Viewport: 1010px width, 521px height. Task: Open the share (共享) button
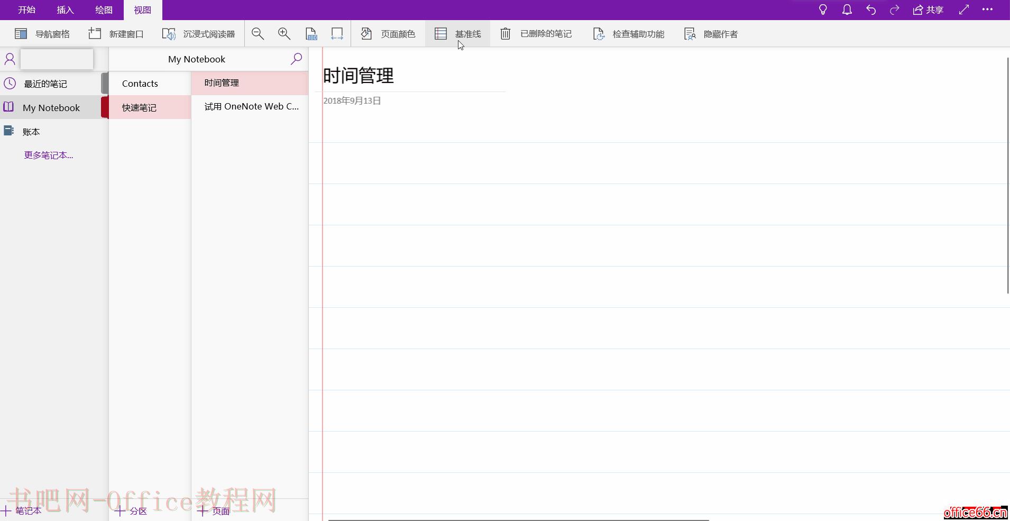click(928, 10)
